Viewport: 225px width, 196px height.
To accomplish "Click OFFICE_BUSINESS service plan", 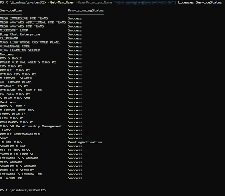I will [x=15, y=151].
